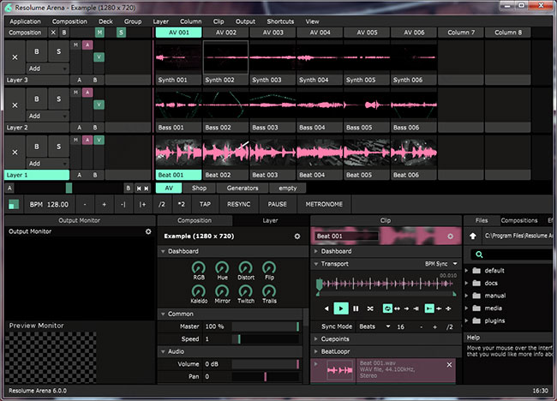The height and width of the screenshot is (401, 557).
Task: Open the BPM Sync transport dropdown
Action: click(440, 264)
